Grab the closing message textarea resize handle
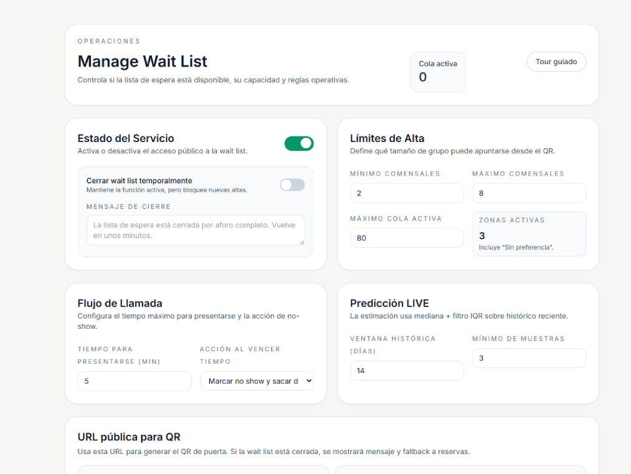This screenshot has height=474, width=631. point(301,242)
